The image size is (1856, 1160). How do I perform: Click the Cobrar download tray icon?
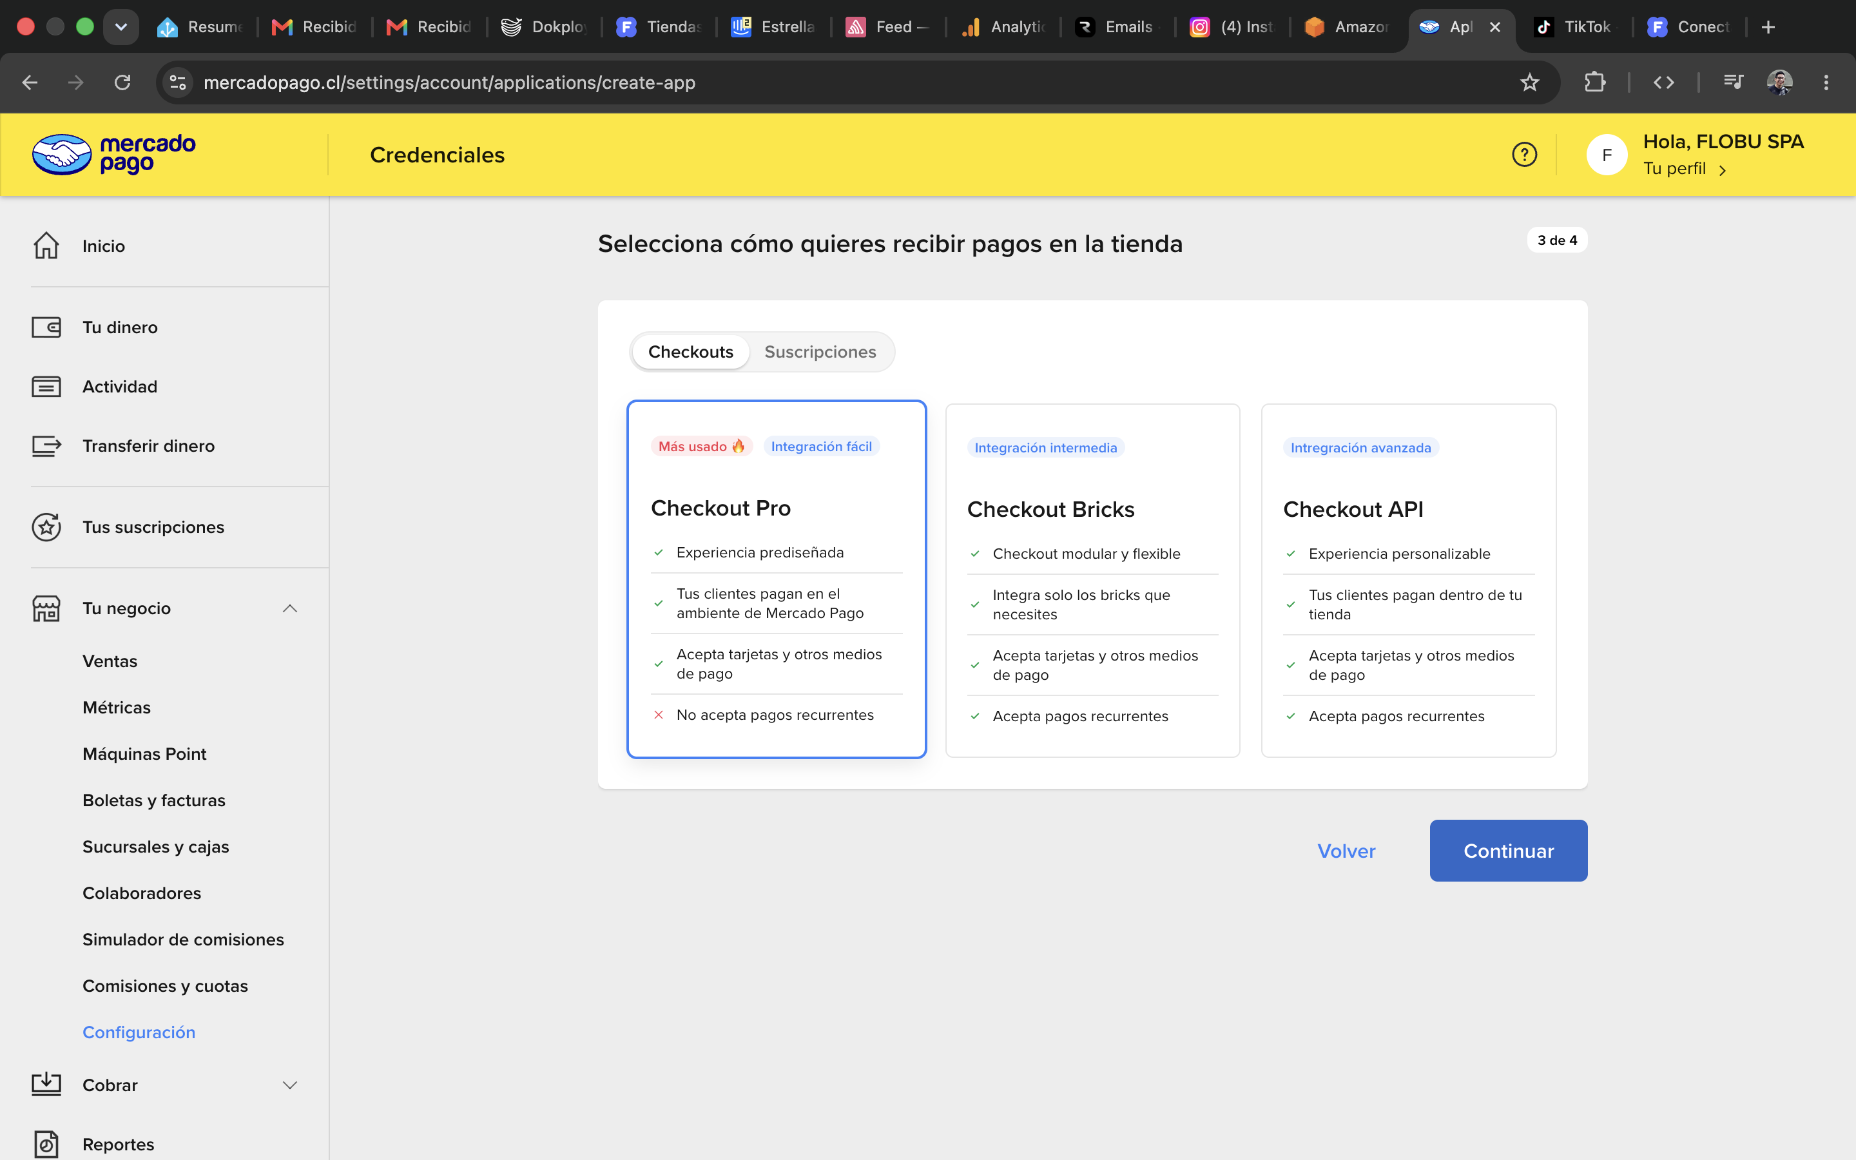46,1084
